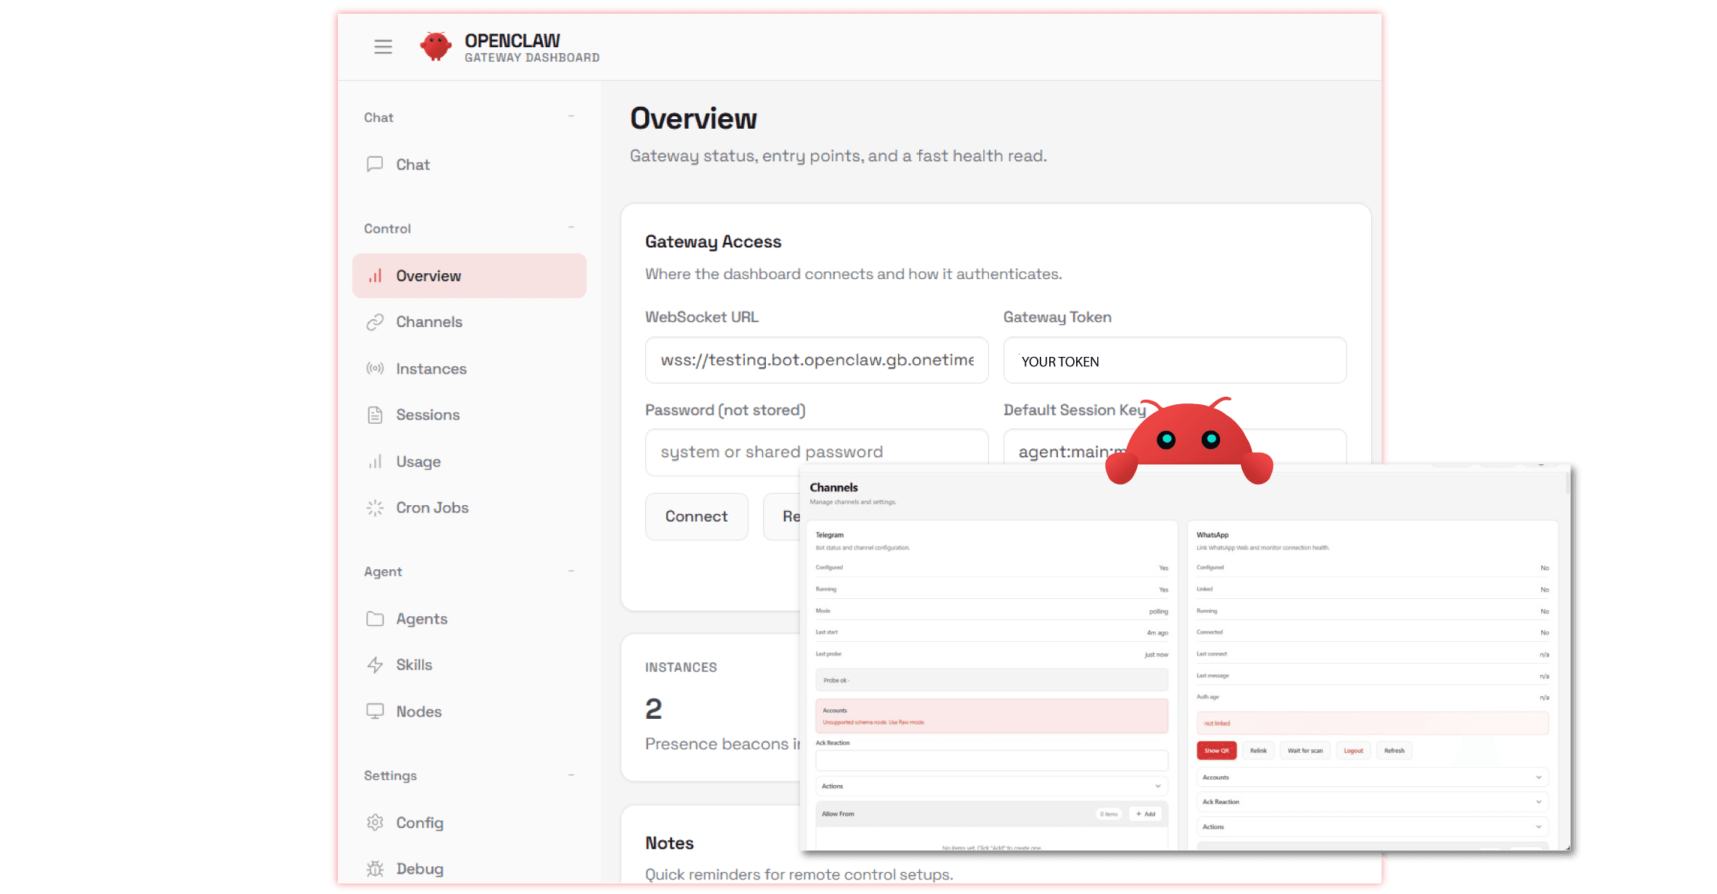Open Chat via speech bubble icon
1717x894 pixels.
(375, 164)
